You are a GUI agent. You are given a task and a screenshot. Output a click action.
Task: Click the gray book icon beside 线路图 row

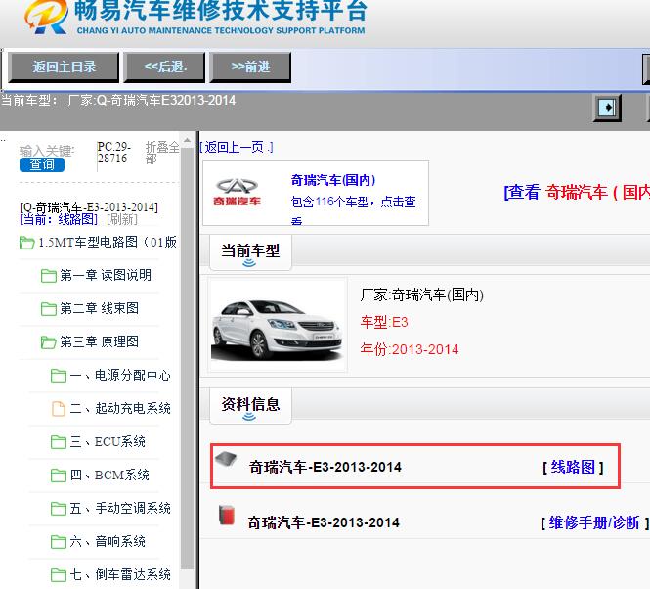coord(226,460)
